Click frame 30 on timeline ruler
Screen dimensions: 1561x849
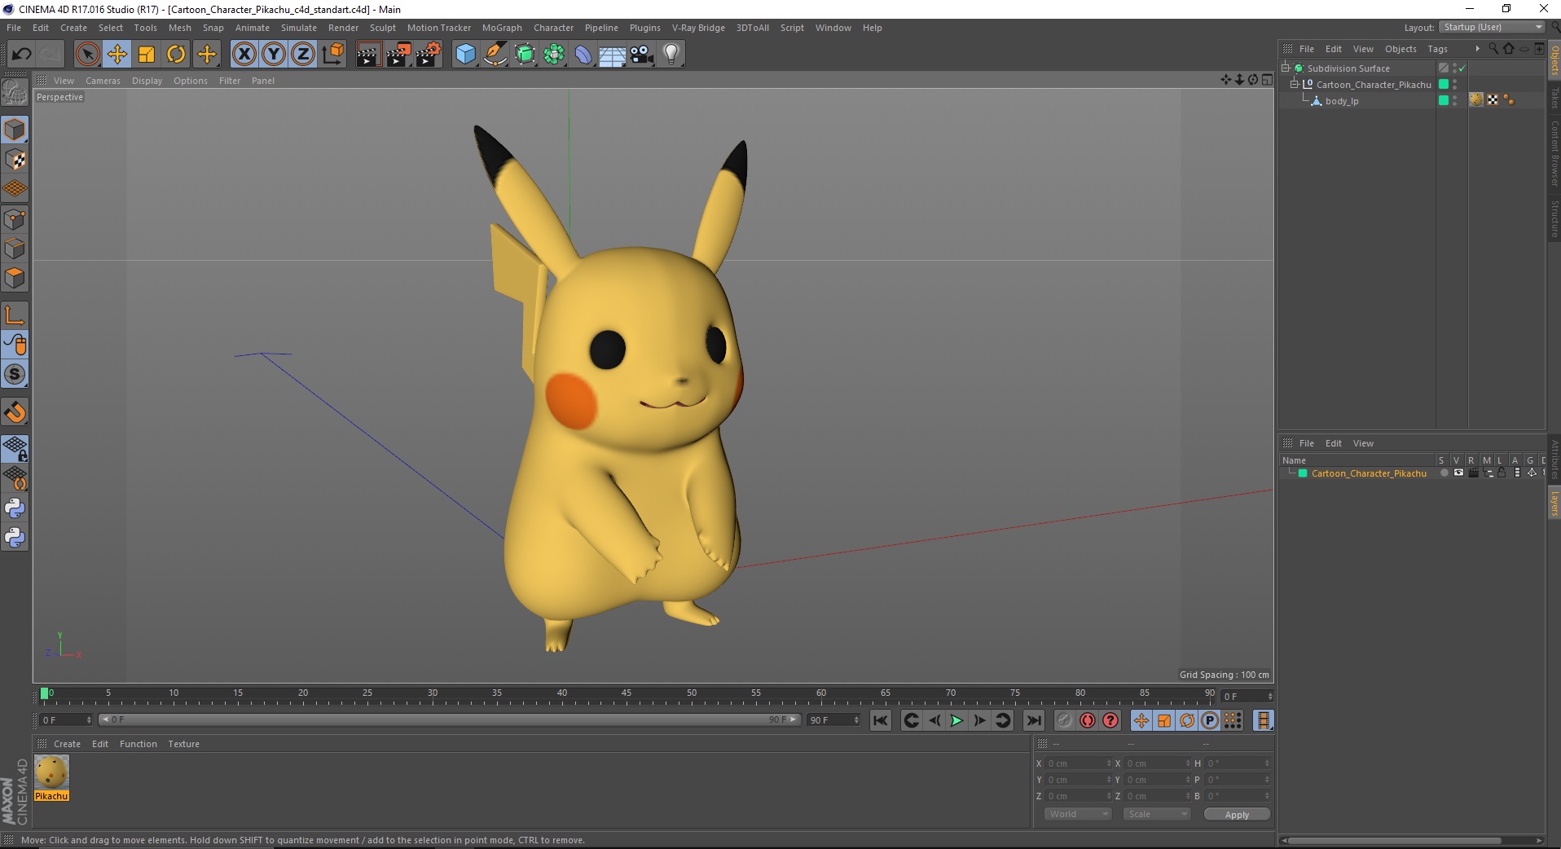pyautogui.click(x=433, y=693)
